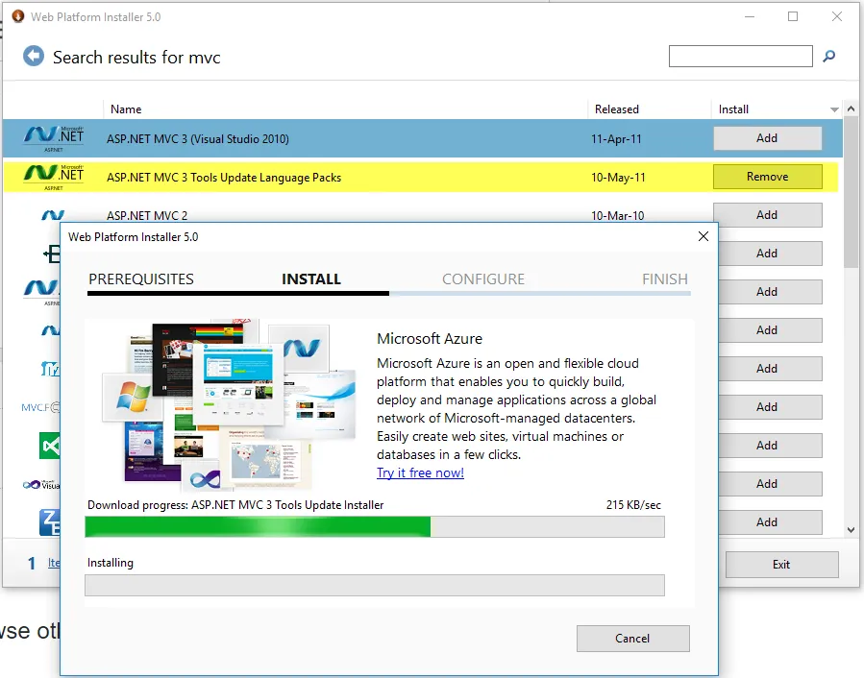Open the Try it free now link
The height and width of the screenshot is (678, 864).
click(x=420, y=472)
